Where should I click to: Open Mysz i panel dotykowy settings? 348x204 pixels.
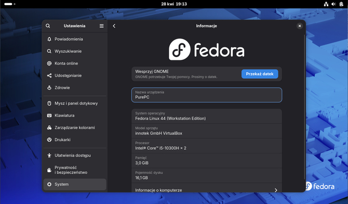[x=75, y=103]
